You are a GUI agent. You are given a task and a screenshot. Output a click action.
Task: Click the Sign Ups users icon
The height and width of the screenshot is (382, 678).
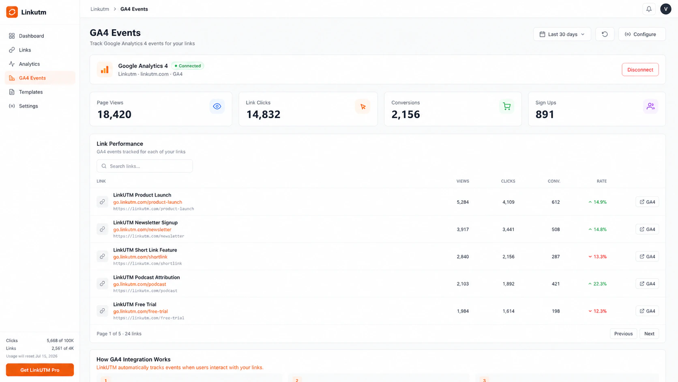(650, 106)
